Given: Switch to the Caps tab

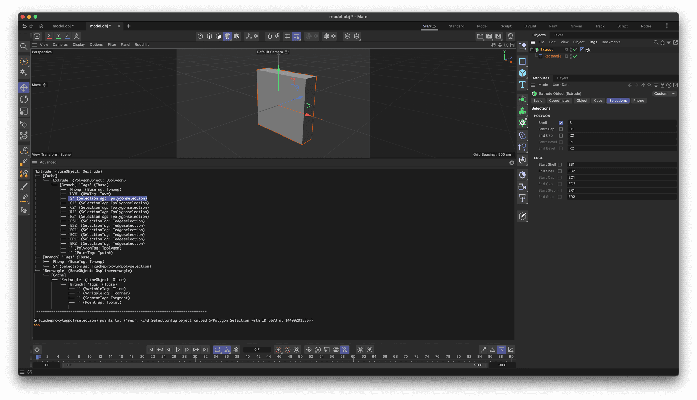Looking at the screenshot, I should pos(598,101).
